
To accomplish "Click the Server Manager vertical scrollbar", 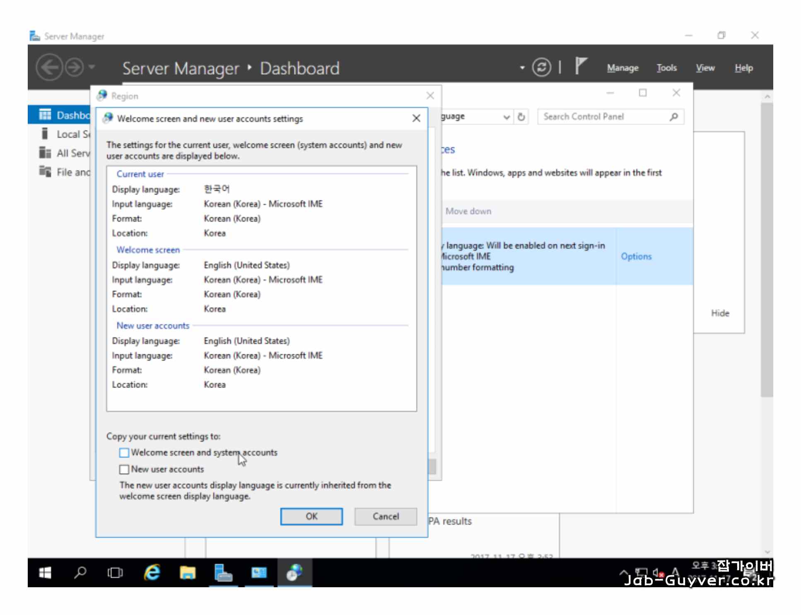I will coord(767,249).
